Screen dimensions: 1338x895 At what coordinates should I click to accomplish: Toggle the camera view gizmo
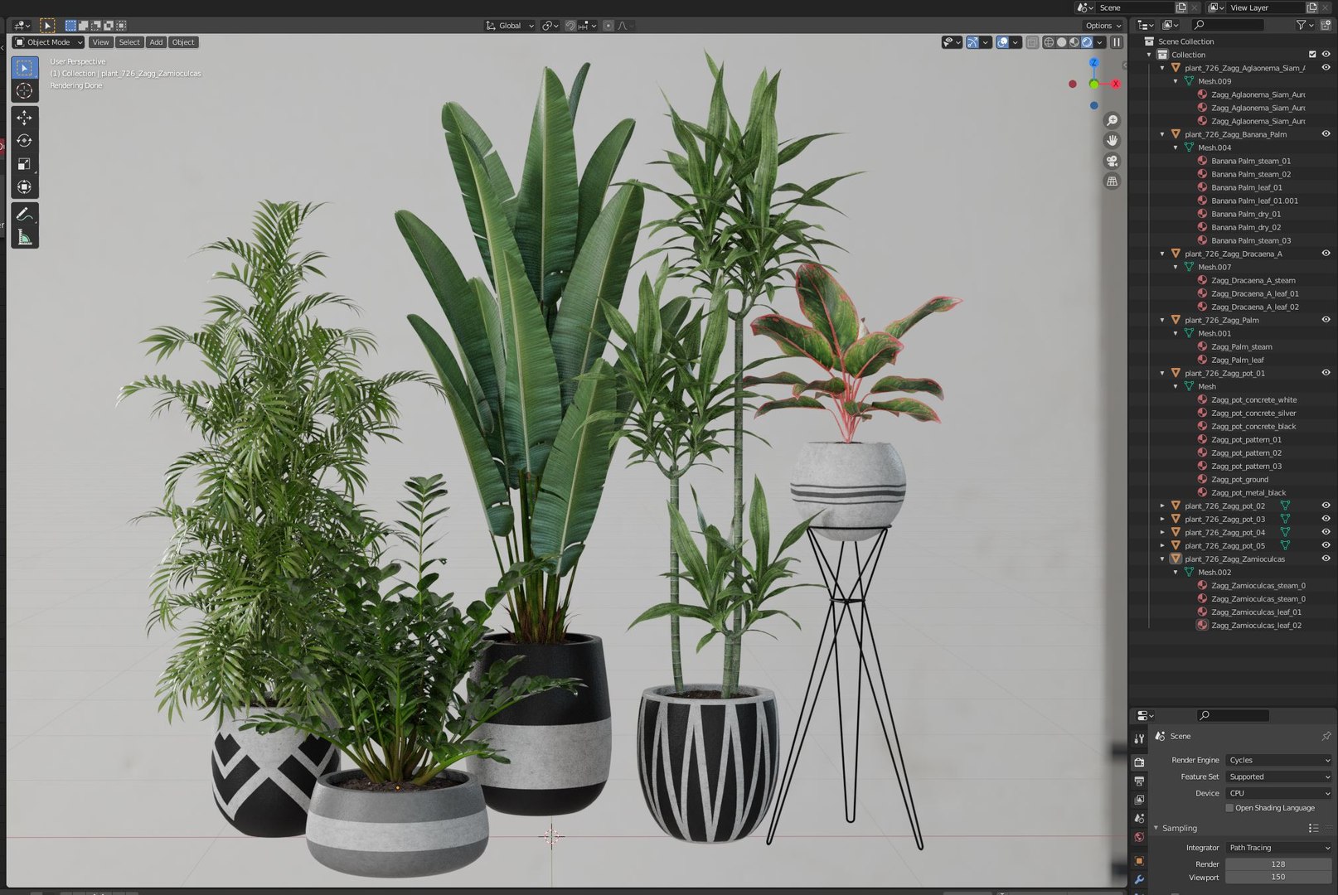click(x=1112, y=161)
